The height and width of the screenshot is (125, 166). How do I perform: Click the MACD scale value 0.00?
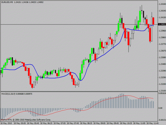[160, 108]
